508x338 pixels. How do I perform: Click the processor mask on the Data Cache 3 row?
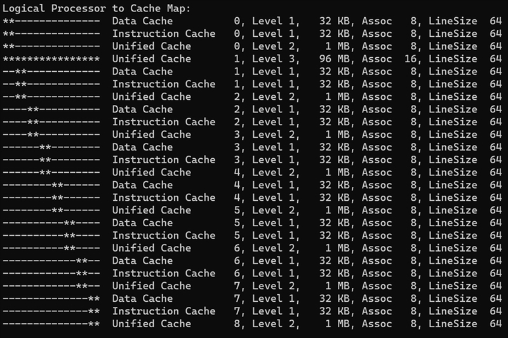(x=51, y=147)
